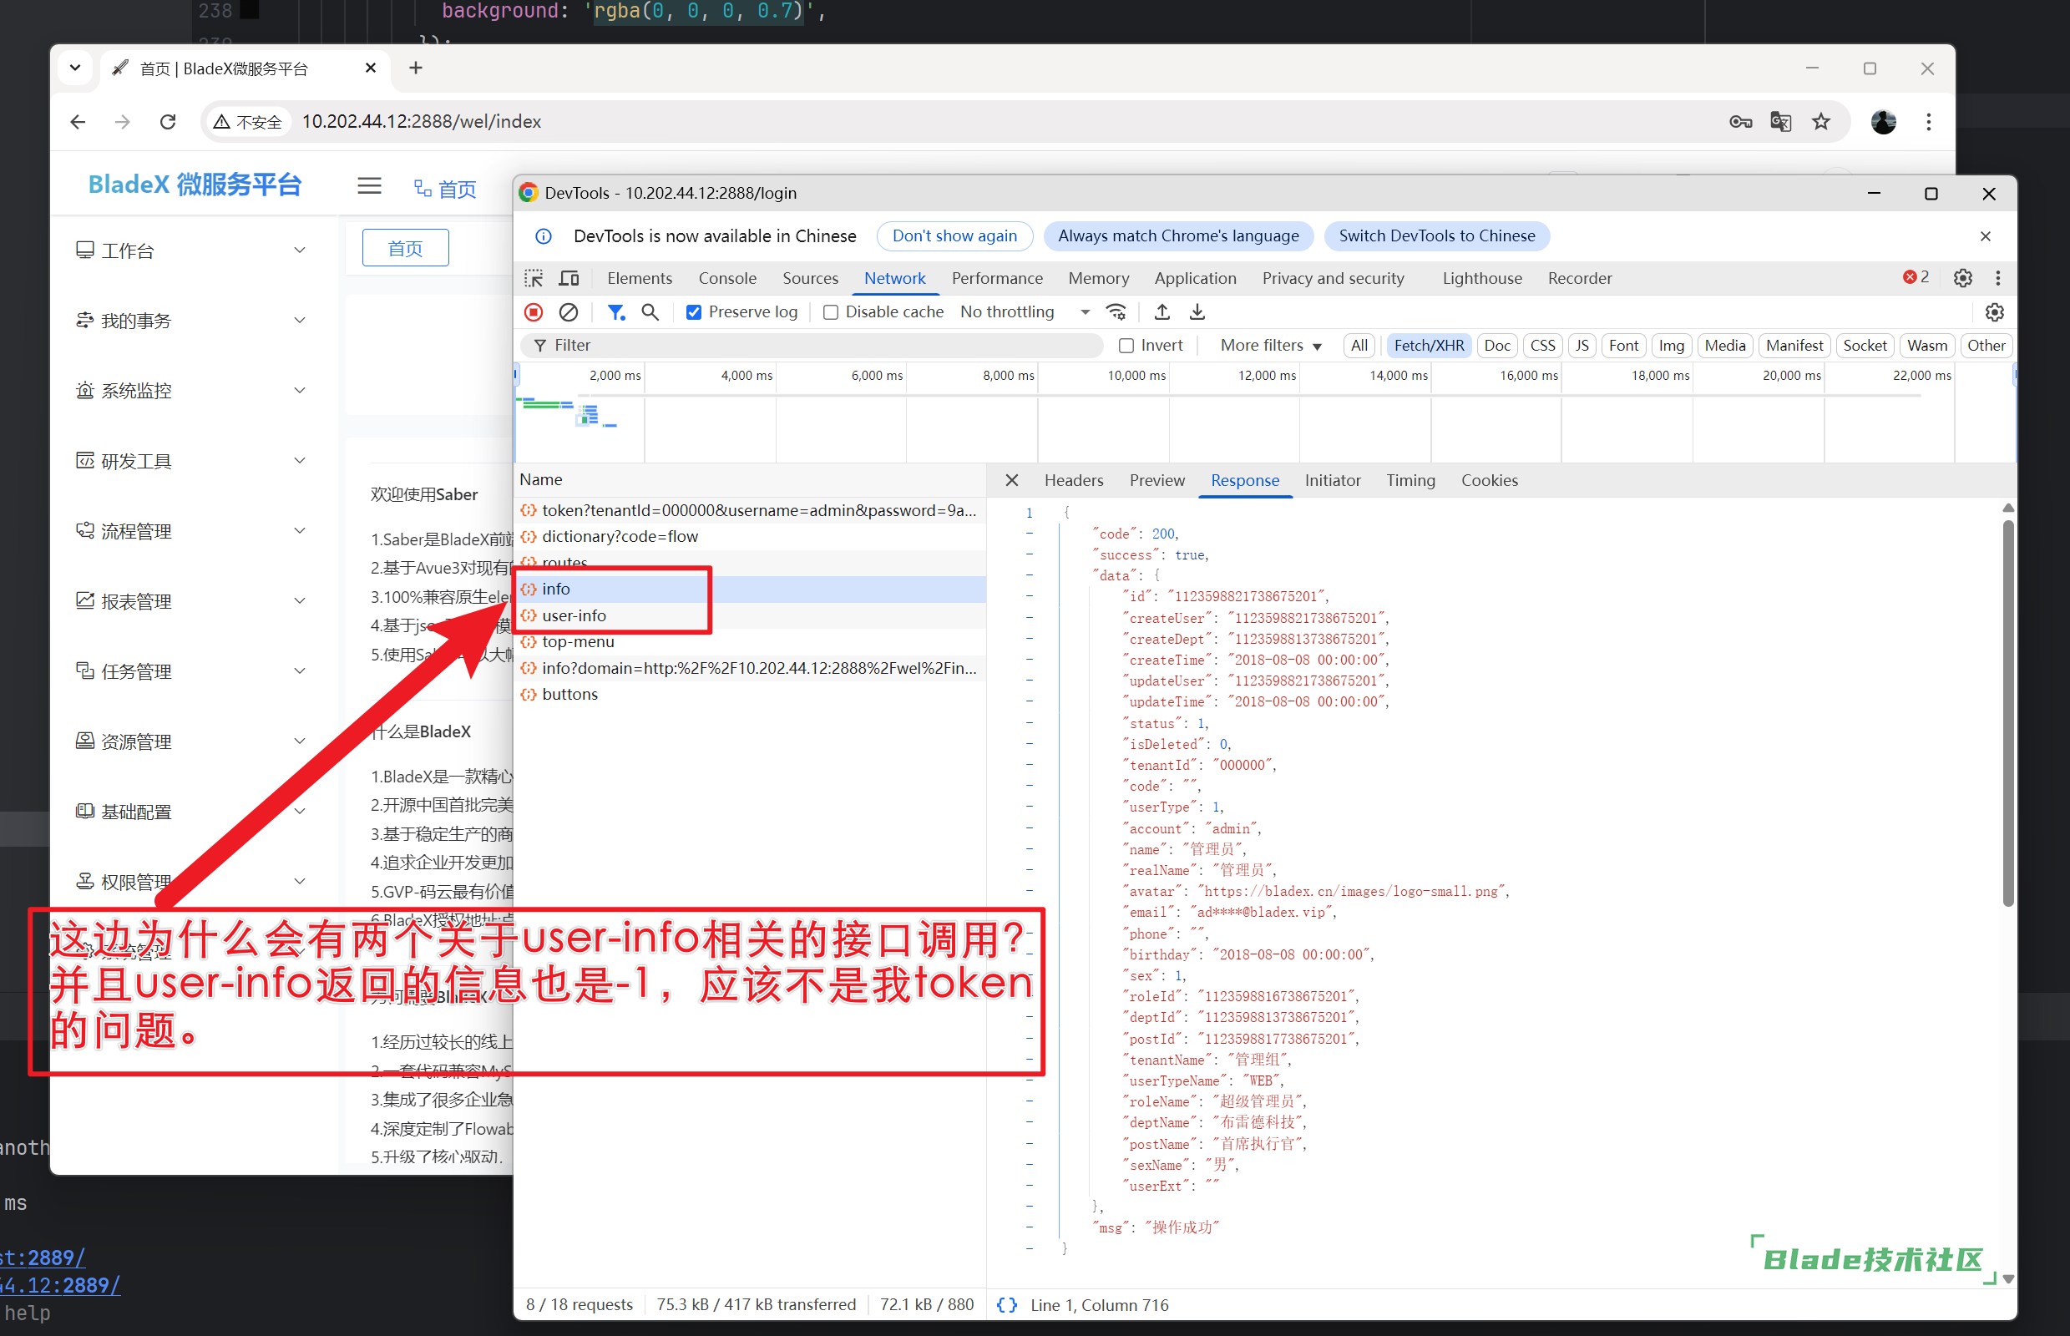
Task: Click Always match Chrome's language
Action: [1178, 236]
